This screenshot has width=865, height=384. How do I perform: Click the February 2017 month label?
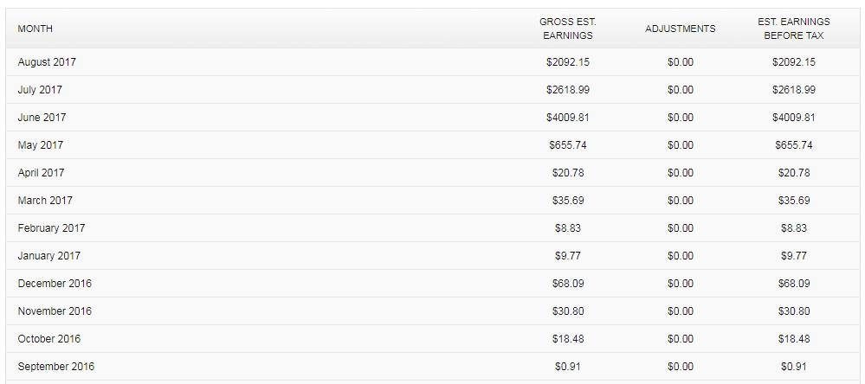[x=51, y=228]
